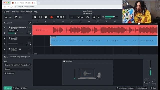Image resolution: width=160 pixels, height=90 pixels.
Task: Click the loop handle icon on Voice/Mic region
Action: [x=51, y=44]
